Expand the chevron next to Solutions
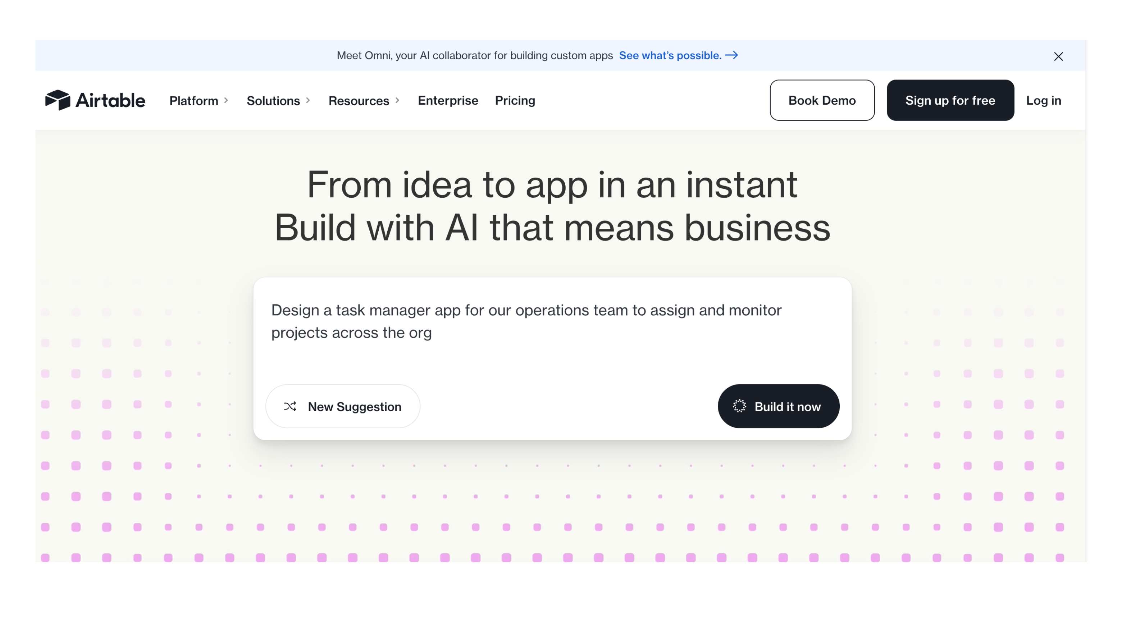This screenshot has height=631, width=1122. (308, 100)
